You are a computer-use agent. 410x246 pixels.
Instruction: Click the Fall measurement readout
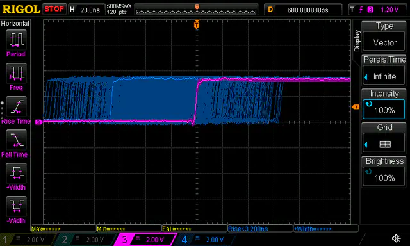[195, 229]
